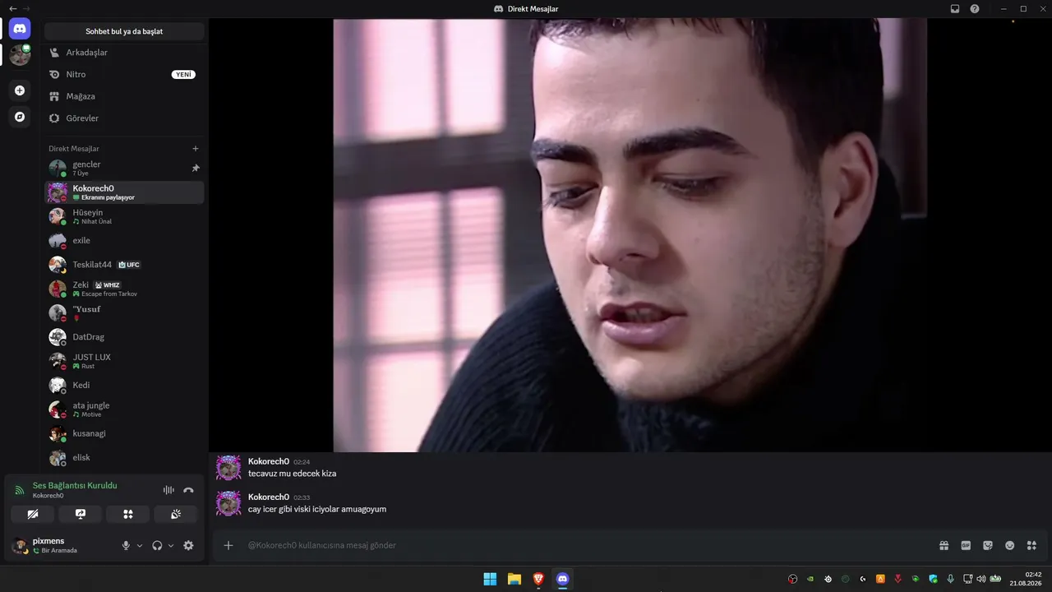
Task: Disconnect from the voice call
Action: pos(188,490)
